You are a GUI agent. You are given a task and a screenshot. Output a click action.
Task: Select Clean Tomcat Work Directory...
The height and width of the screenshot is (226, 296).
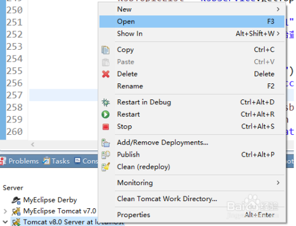coord(192,199)
